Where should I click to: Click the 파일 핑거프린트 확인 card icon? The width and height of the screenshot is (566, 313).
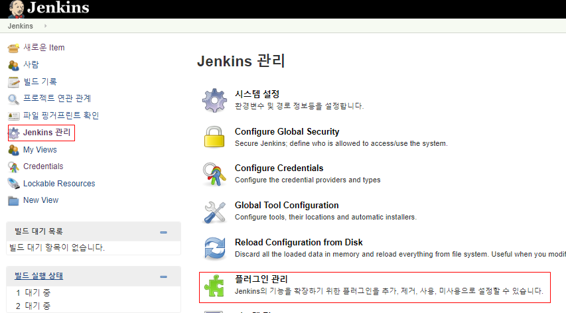coord(13,116)
